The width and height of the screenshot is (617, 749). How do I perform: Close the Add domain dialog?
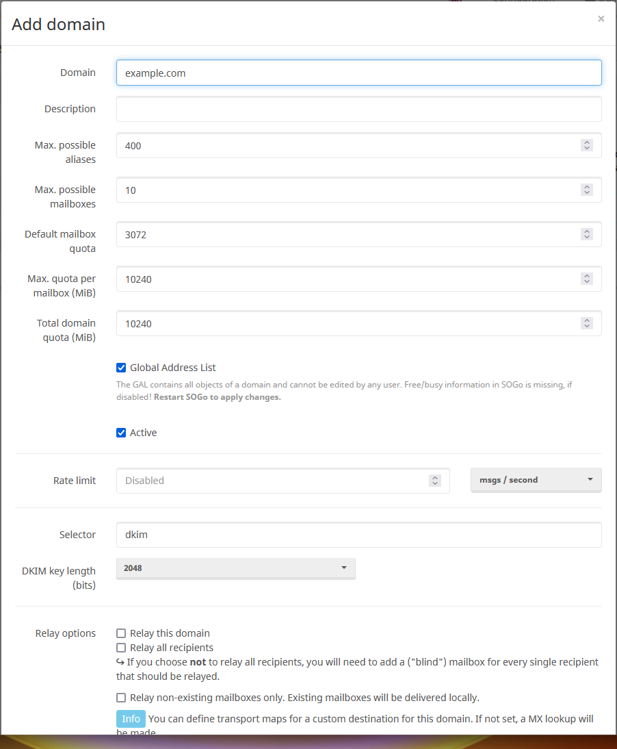coord(601,19)
